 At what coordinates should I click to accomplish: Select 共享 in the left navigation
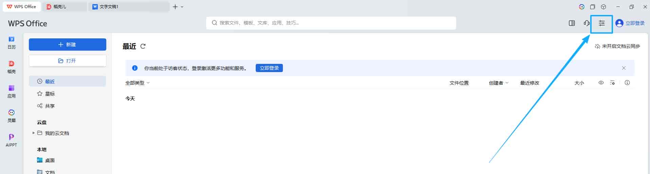(x=68, y=106)
